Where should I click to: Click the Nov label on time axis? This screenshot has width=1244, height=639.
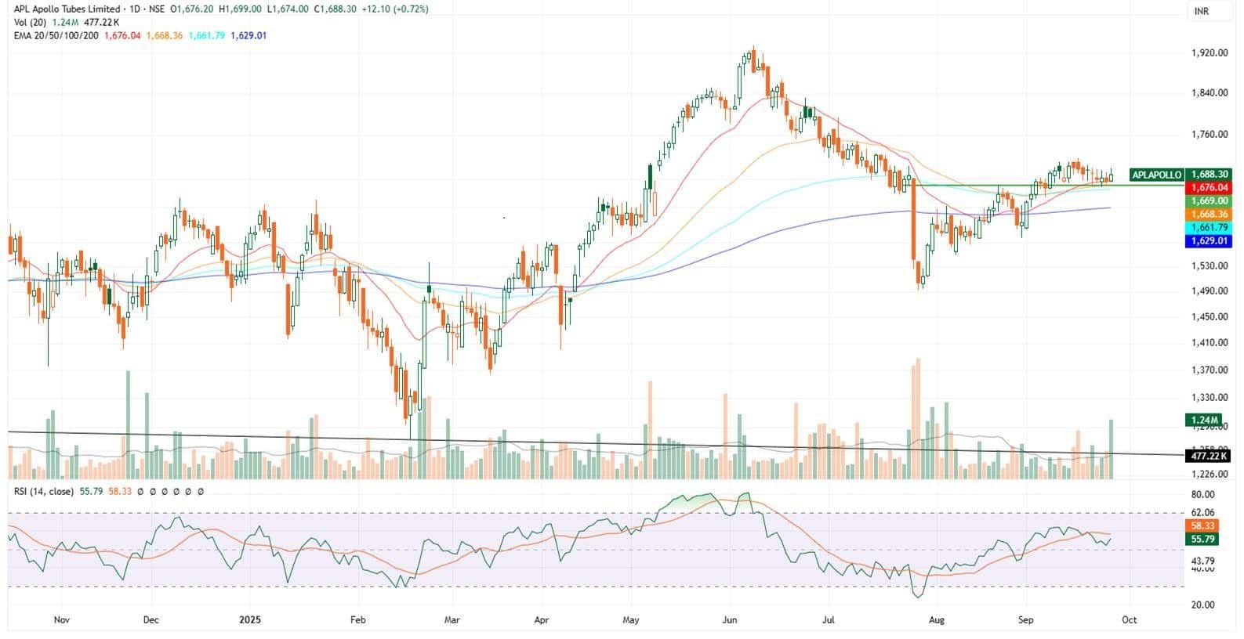[x=61, y=620]
